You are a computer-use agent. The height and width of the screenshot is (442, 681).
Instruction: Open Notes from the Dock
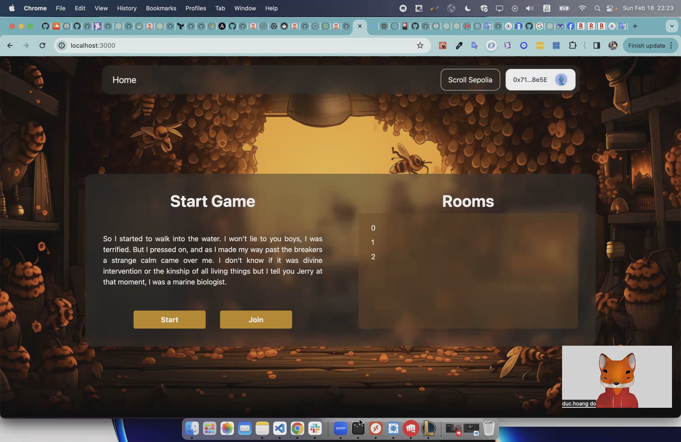tap(262, 428)
